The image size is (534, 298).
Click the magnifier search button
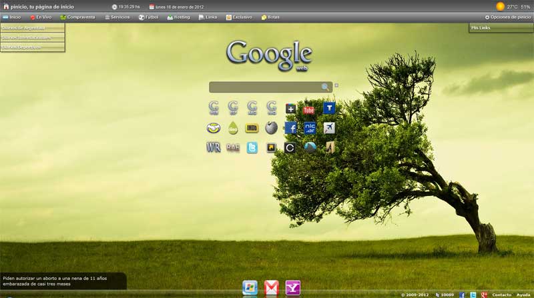click(x=325, y=87)
